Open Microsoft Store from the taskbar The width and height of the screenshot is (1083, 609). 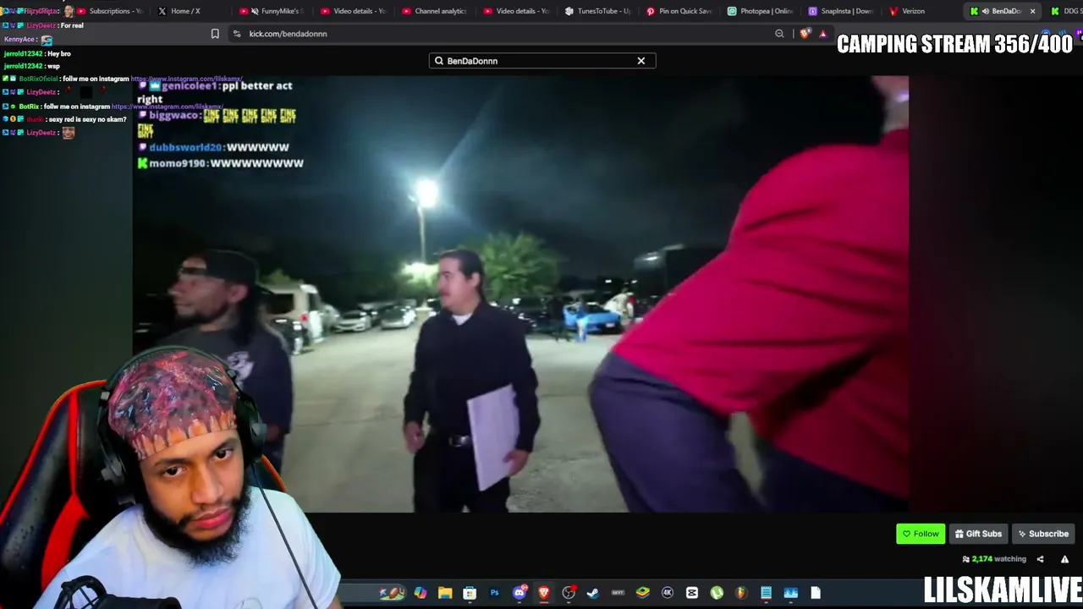(470, 593)
